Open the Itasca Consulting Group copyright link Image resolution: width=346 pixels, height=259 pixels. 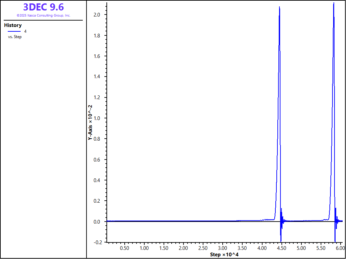pos(43,16)
